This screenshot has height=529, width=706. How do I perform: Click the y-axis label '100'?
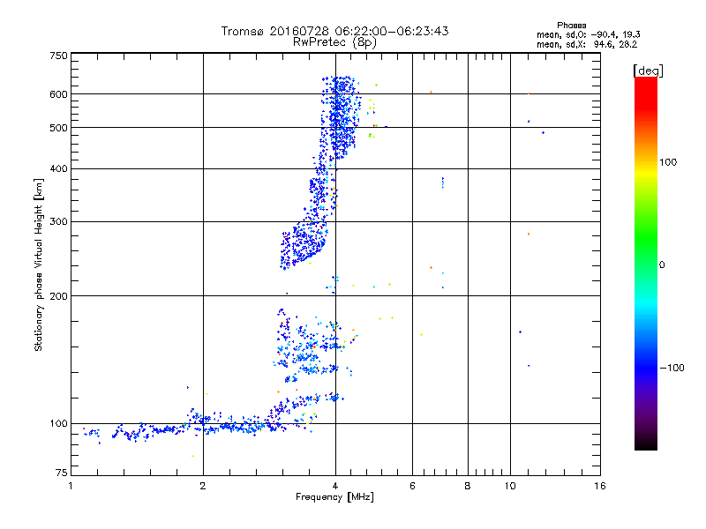tap(58, 423)
